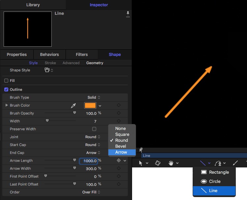This screenshot has height=200, width=247.
Task: Uncheck the Outline checkbox
Action: (6, 89)
